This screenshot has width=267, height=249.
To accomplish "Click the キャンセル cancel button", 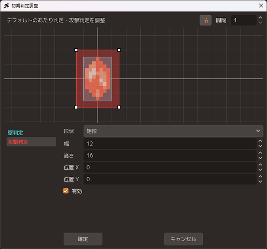I will pos(183,239).
